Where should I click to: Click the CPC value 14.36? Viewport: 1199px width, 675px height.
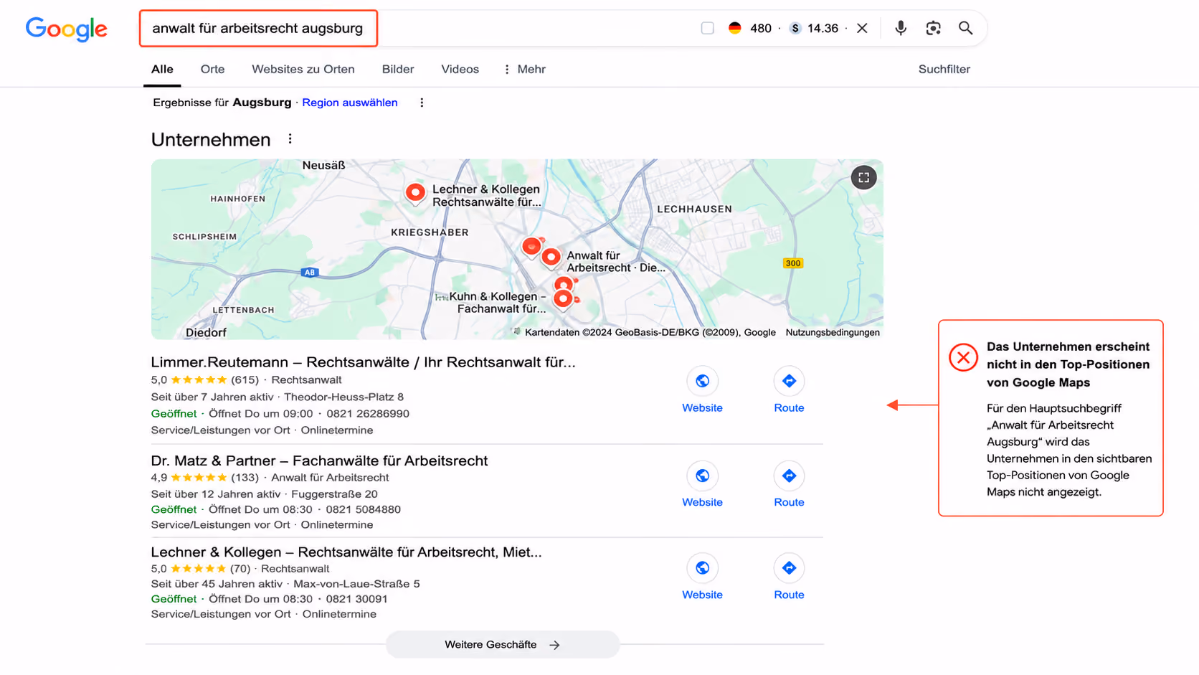tap(823, 28)
